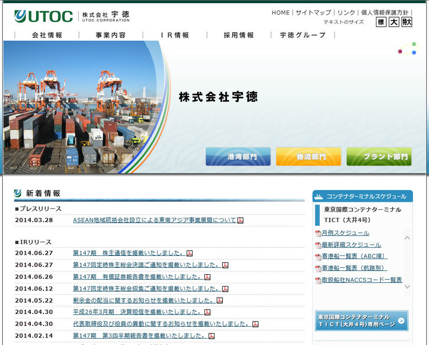
Task: Open the サイトマップ link
Action: pyautogui.click(x=313, y=12)
